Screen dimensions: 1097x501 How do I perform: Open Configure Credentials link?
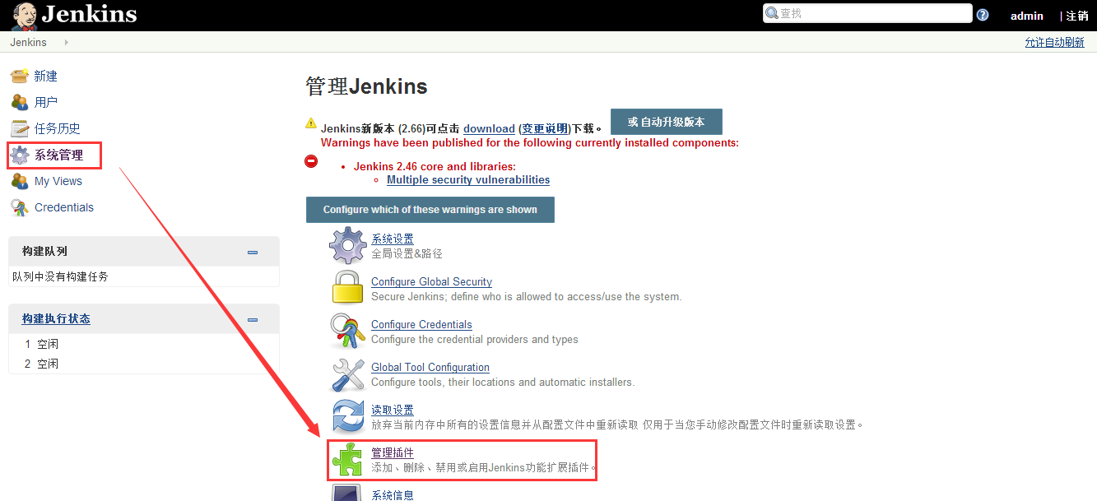coord(421,324)
